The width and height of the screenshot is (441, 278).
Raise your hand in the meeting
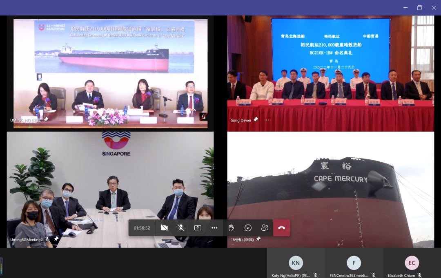tap(231, 228)
